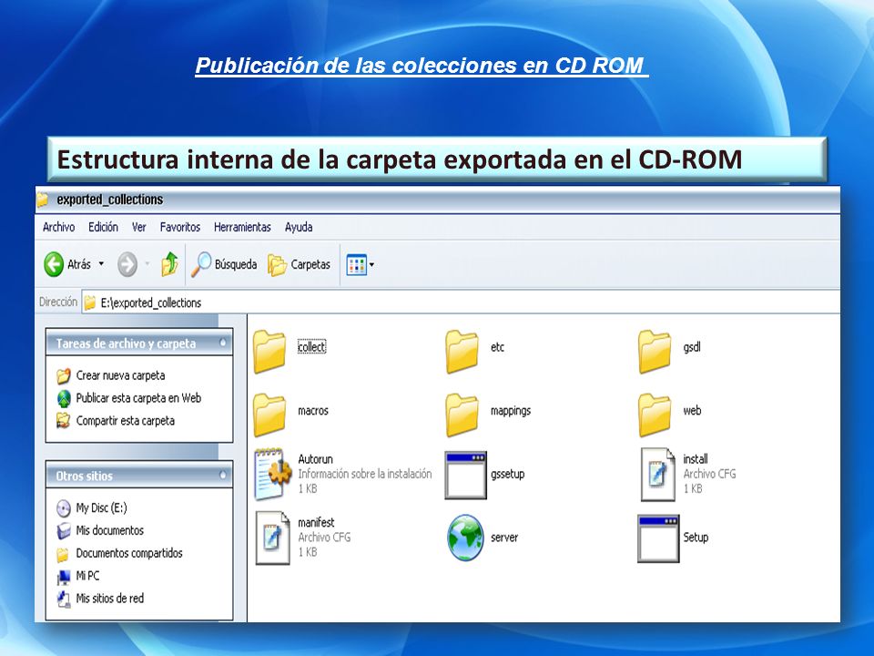
Task: Select the etc folder icon
Action: tap(462, 351)
